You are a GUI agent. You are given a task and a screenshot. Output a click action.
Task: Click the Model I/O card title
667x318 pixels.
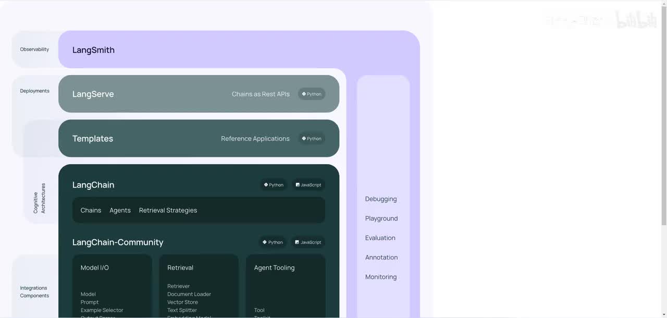click(x=95, y=268)
